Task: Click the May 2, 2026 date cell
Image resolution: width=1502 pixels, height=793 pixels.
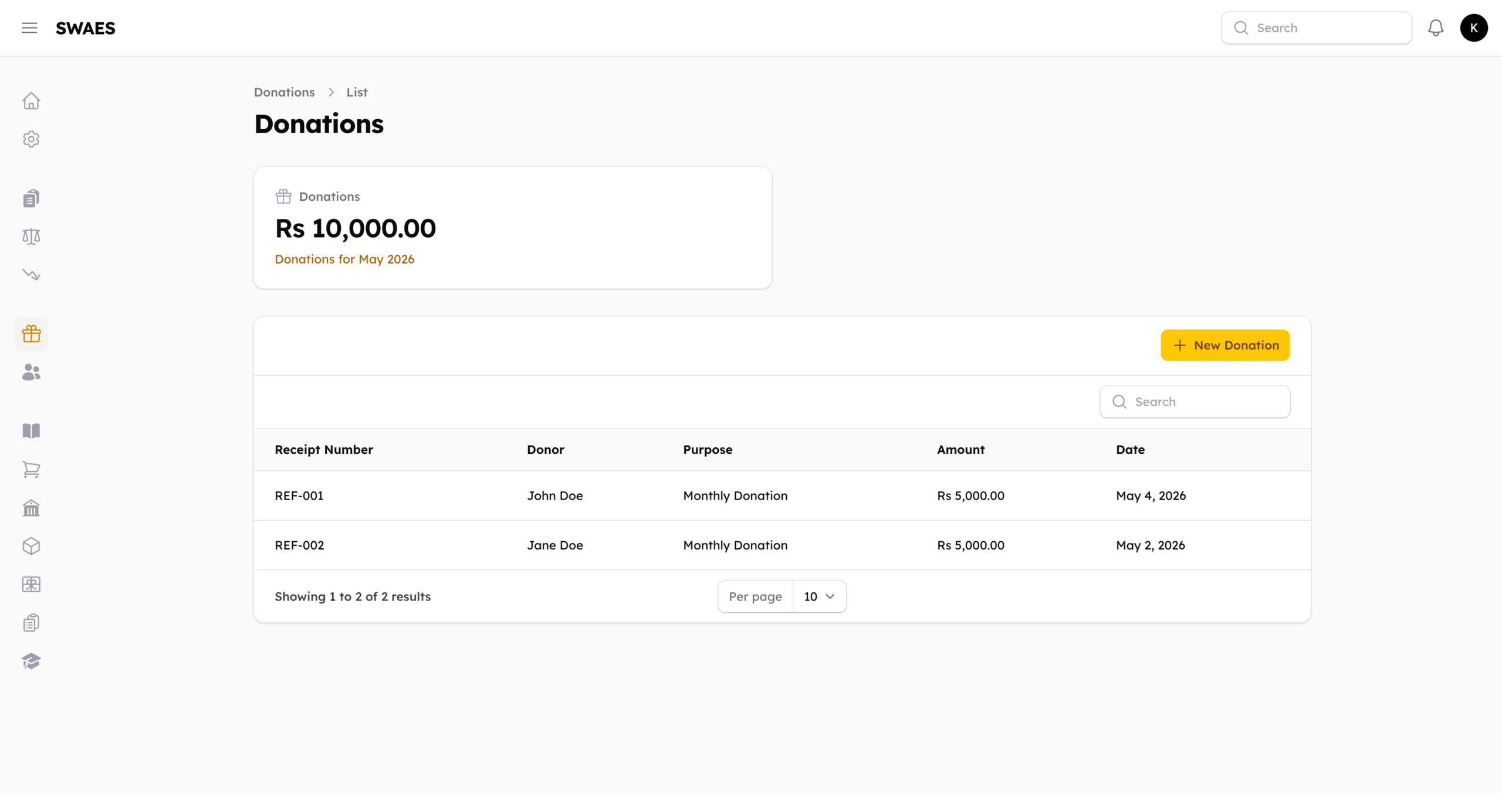Action: [x=1151, y=545]
